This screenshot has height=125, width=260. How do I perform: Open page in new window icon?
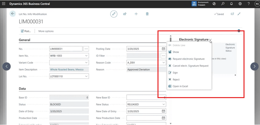coord(232,14)
